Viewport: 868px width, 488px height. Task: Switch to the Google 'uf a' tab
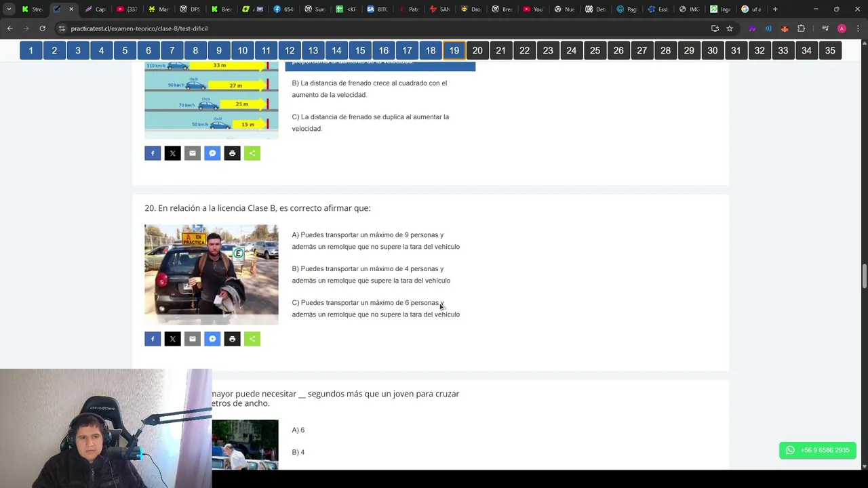(751, 9)
